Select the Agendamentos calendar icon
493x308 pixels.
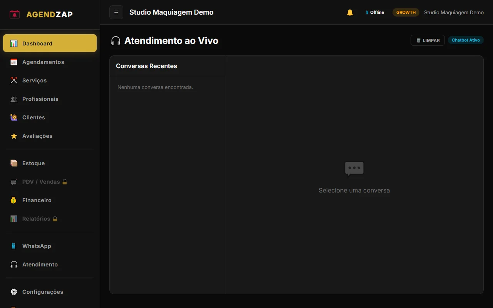coord(14,62)
